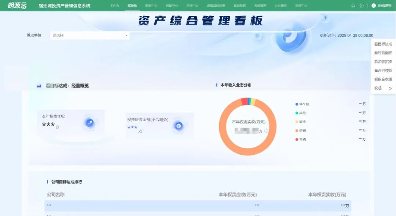Click the 明源云 logo
The width and height of the screenshot is (396, 216).
pyautogui.click(x=17, y=6)
